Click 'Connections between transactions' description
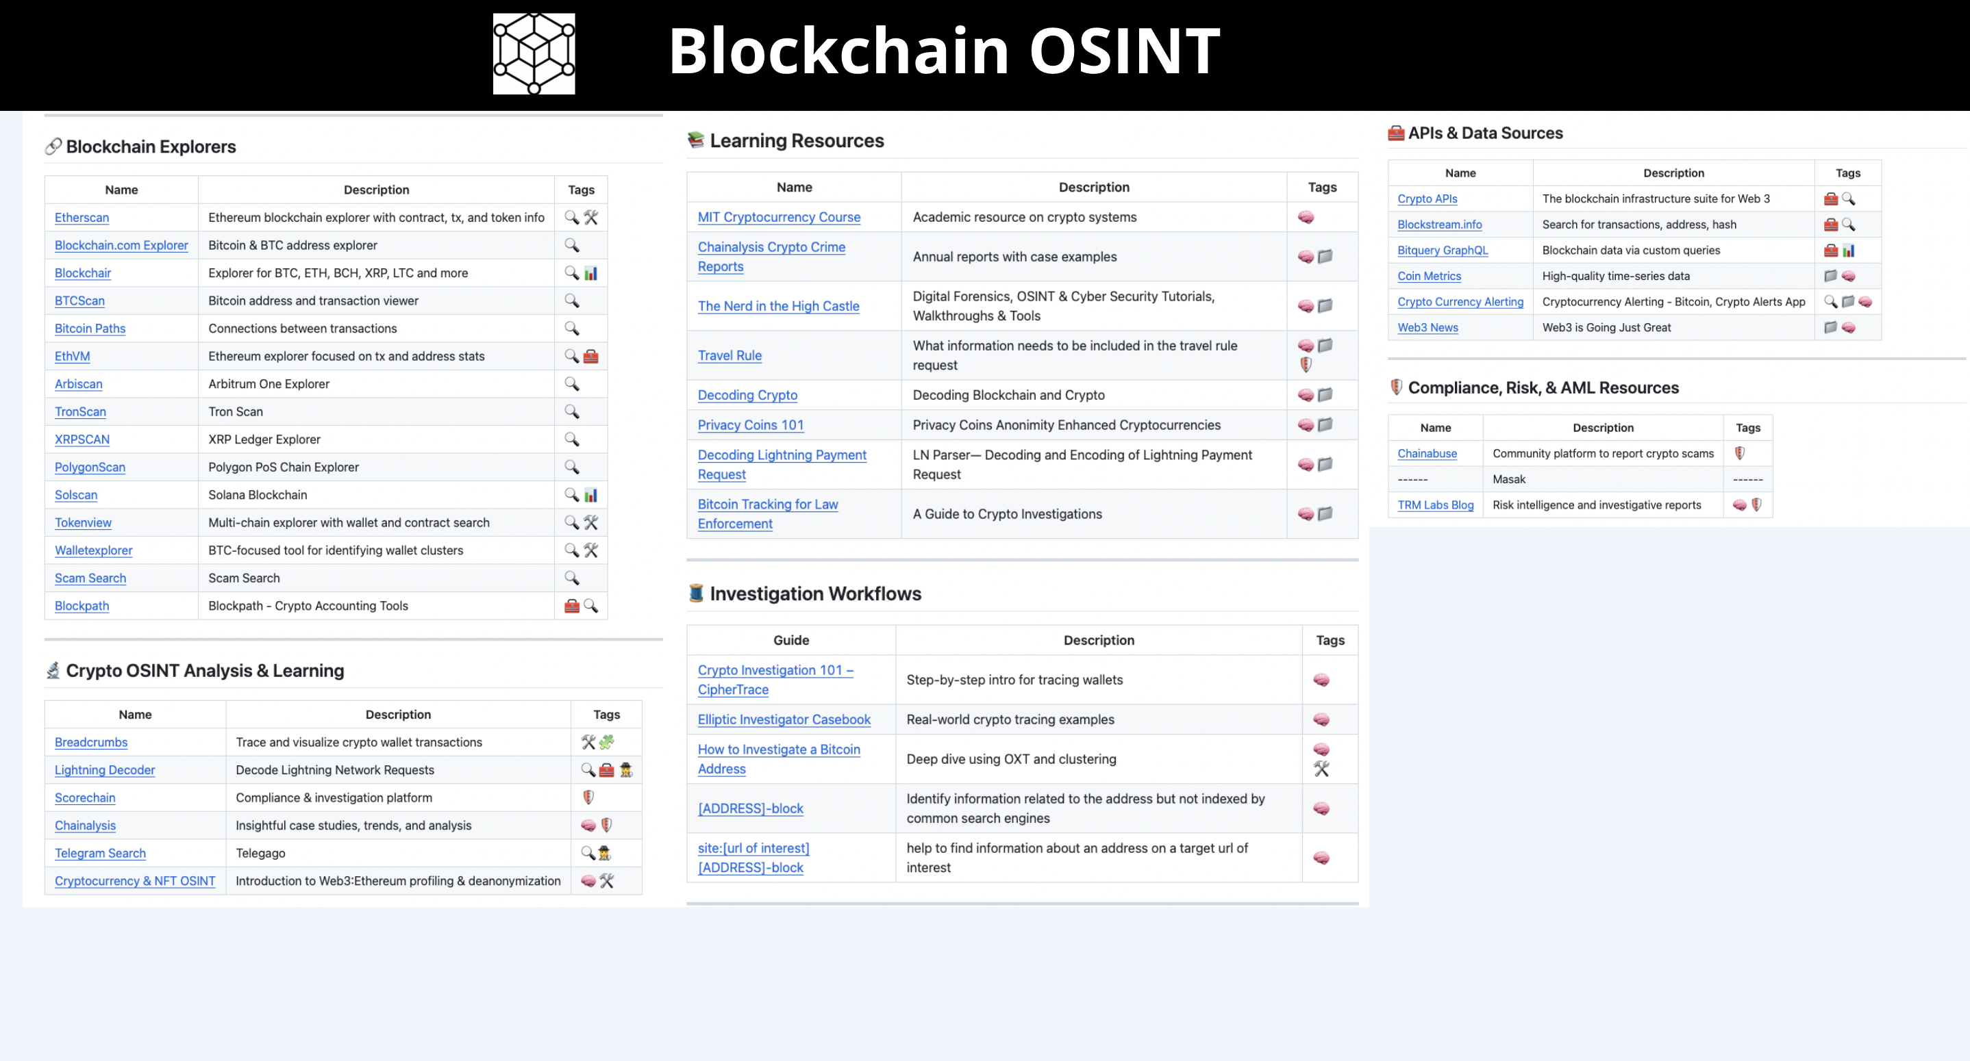Viewport: 1970px width, 1061px height. (303, 329)
